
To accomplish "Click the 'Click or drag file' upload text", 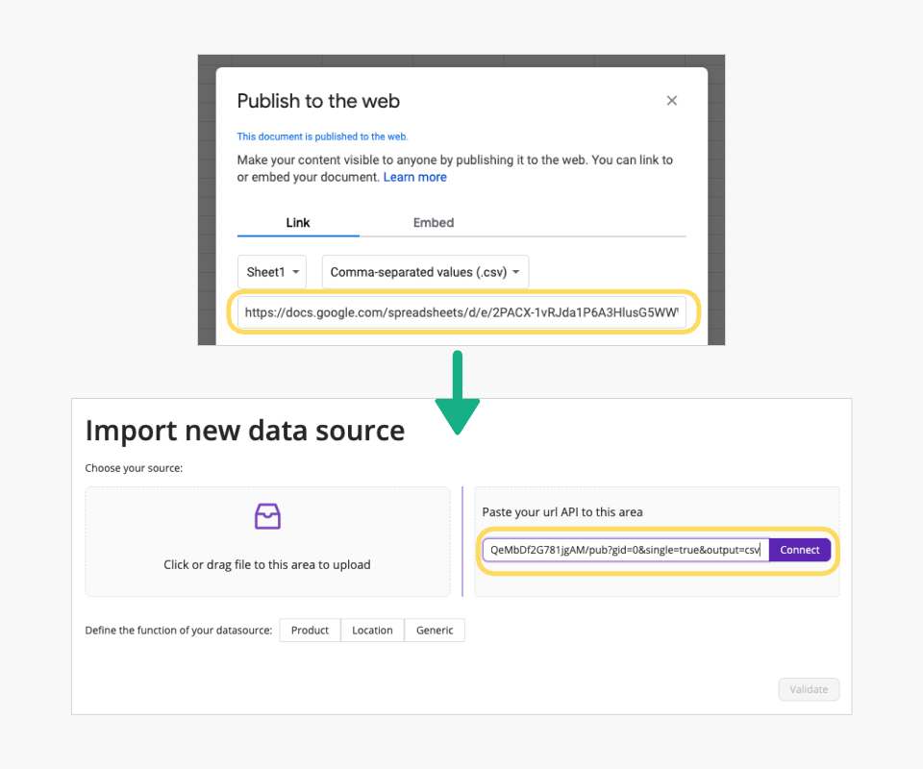I will pos(267,564).
